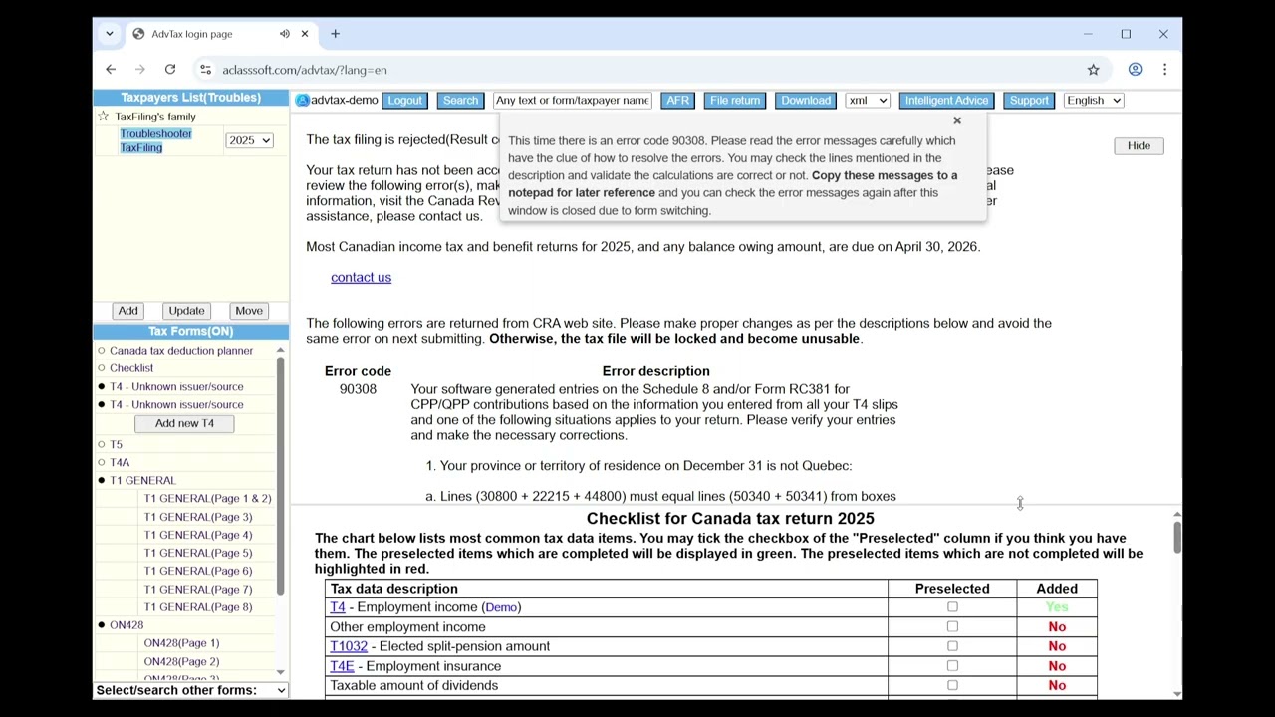Bookmark this page with the star icon
The image size is (1275, 717).
[x=1093, y=70]
